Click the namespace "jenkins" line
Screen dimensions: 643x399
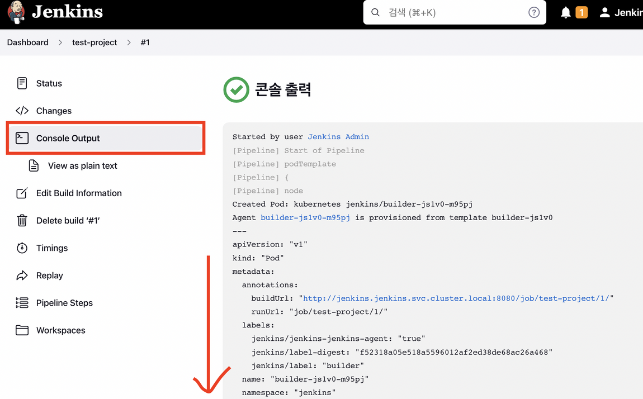click(x=289, y=392)
